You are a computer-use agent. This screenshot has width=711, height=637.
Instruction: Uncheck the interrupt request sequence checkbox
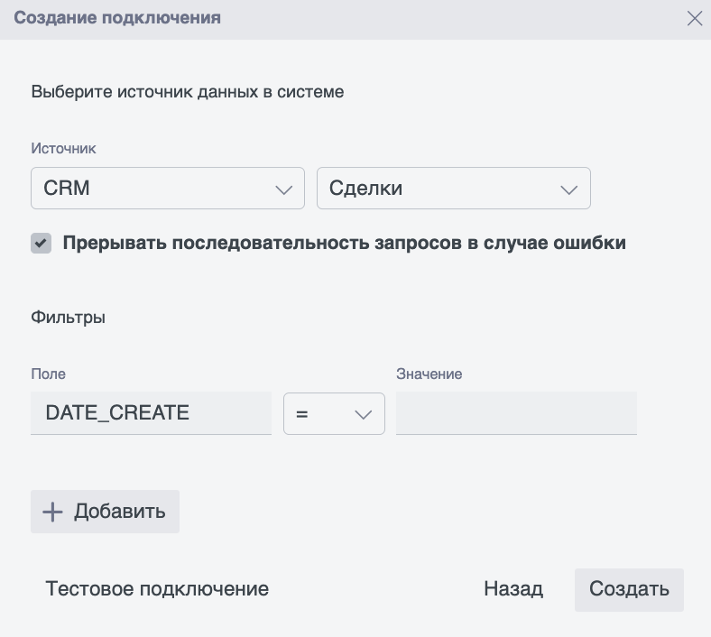point(41,243)
